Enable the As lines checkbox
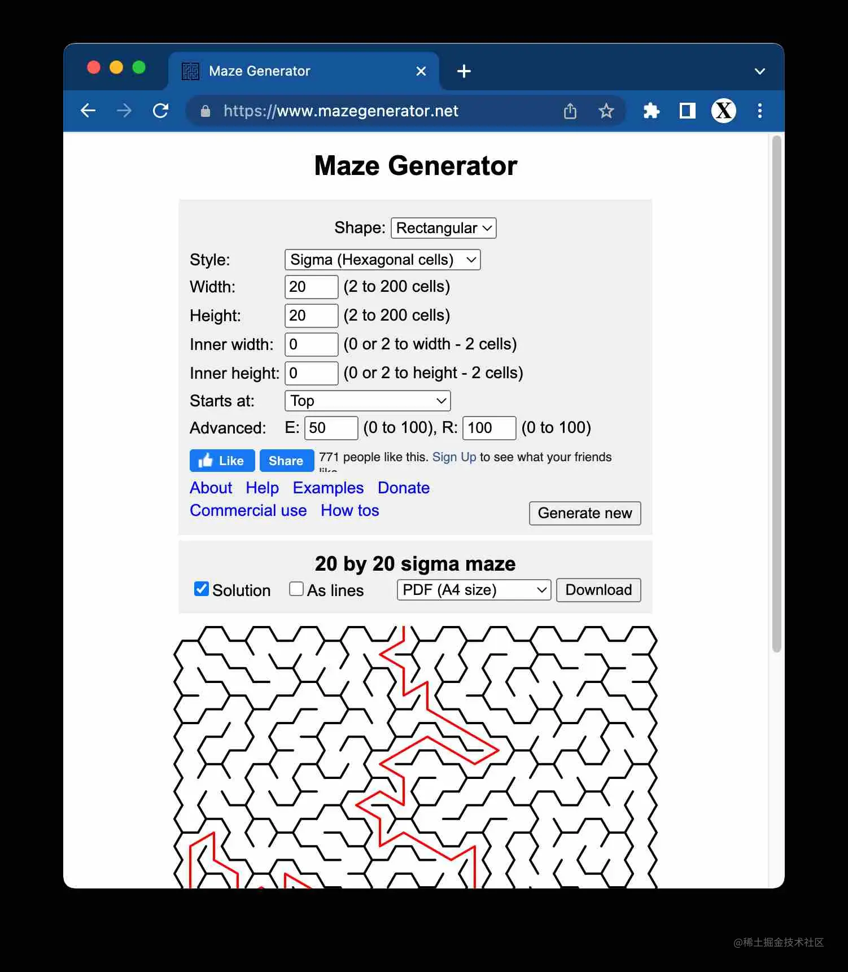 coord(296,589)
